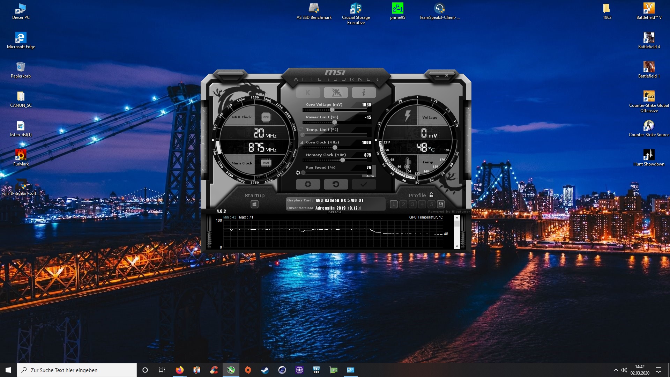Select profile slot 1

coord(394,204)
